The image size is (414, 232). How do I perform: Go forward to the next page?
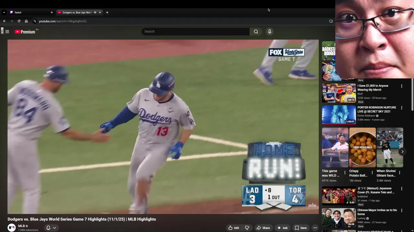[x=12, y=21]
